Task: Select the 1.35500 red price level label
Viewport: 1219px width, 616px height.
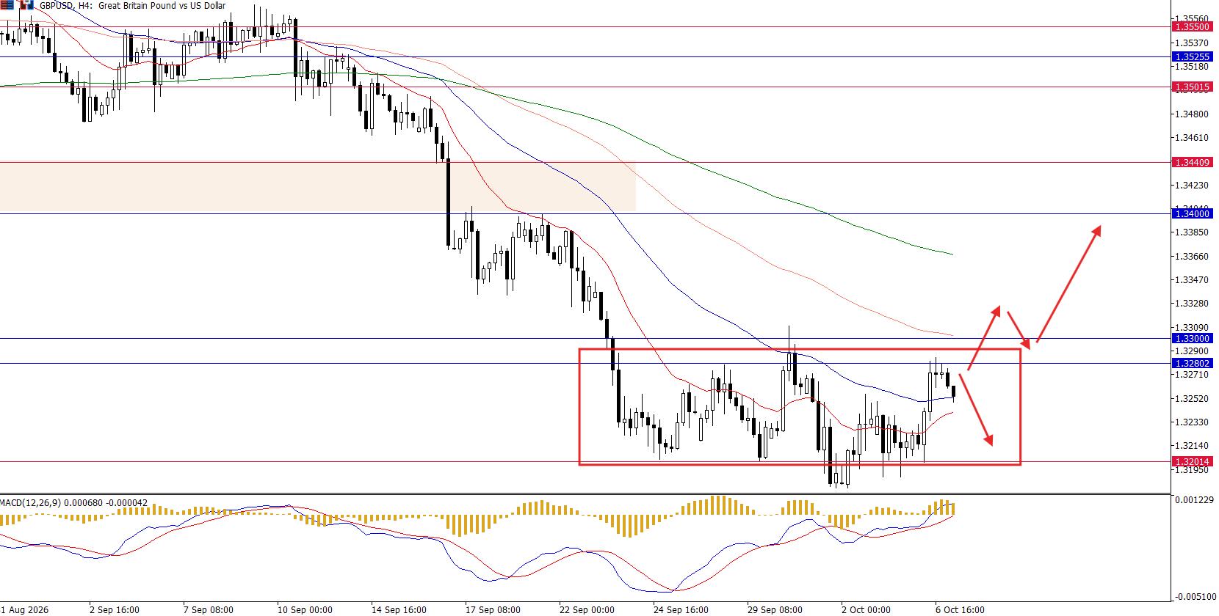Action: 1192,26
